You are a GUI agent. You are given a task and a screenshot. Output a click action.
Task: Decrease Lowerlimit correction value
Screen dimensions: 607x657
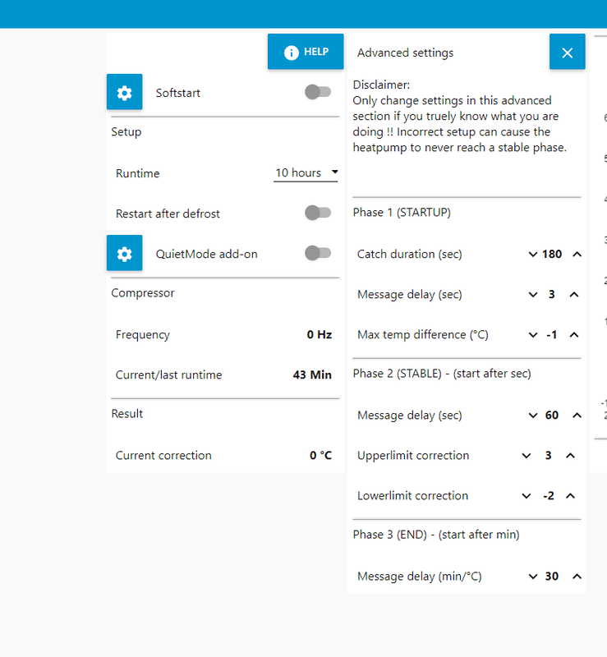click(x=527, y=496)
